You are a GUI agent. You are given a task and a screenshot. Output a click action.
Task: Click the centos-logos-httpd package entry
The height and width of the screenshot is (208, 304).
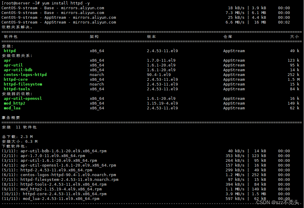coord(25,74)
